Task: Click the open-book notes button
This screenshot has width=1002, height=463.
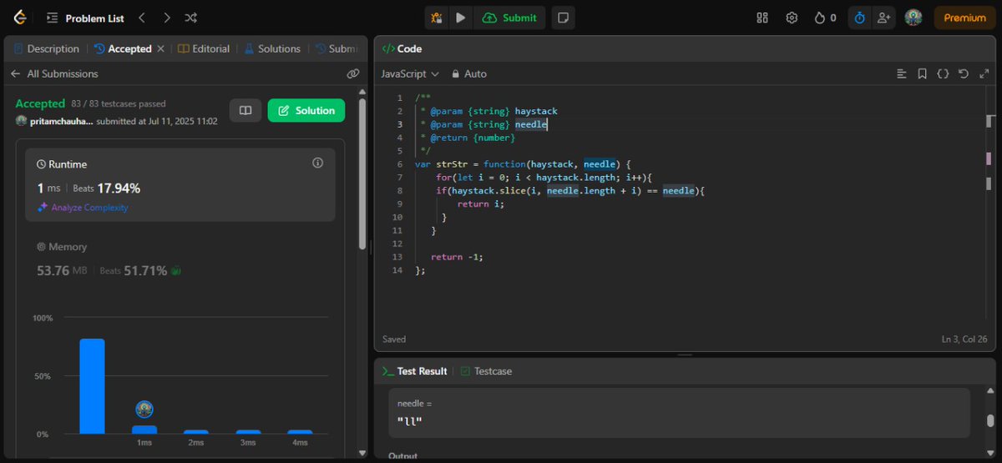Action: click(245, 110)
